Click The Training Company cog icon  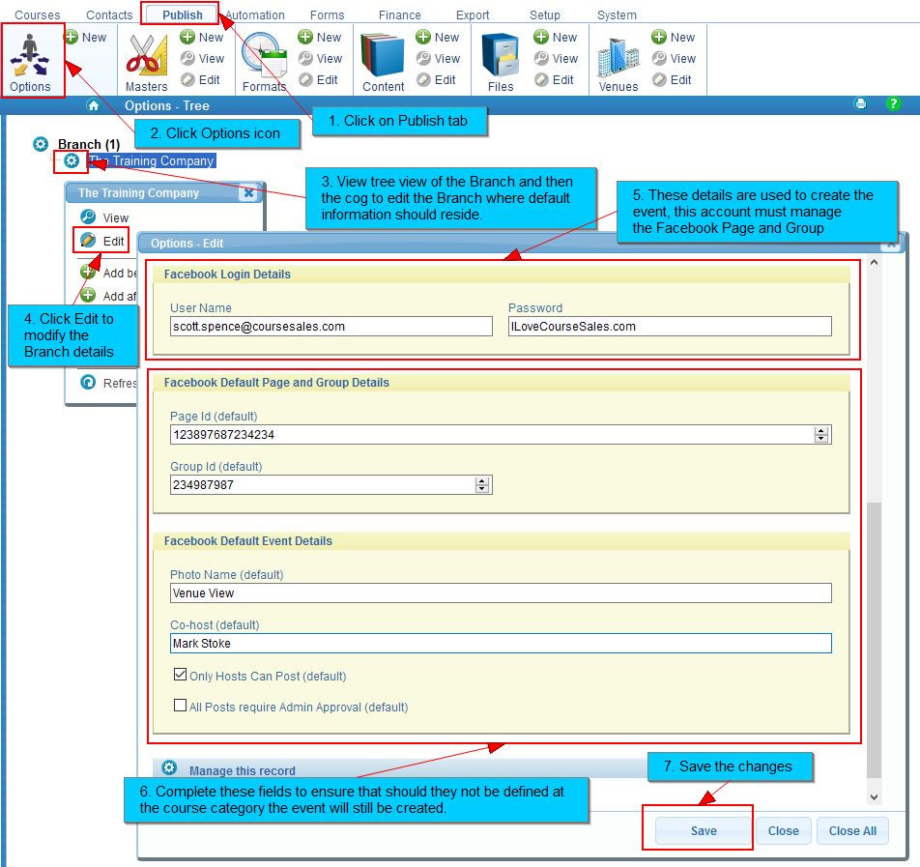[71, 160]
